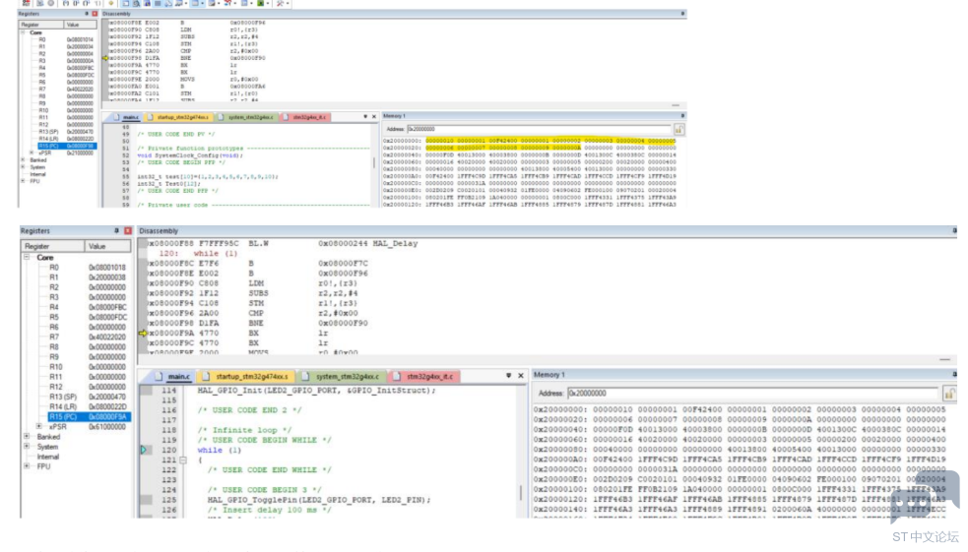Click the lower Memory 1 Address field

tap(753, 394)
